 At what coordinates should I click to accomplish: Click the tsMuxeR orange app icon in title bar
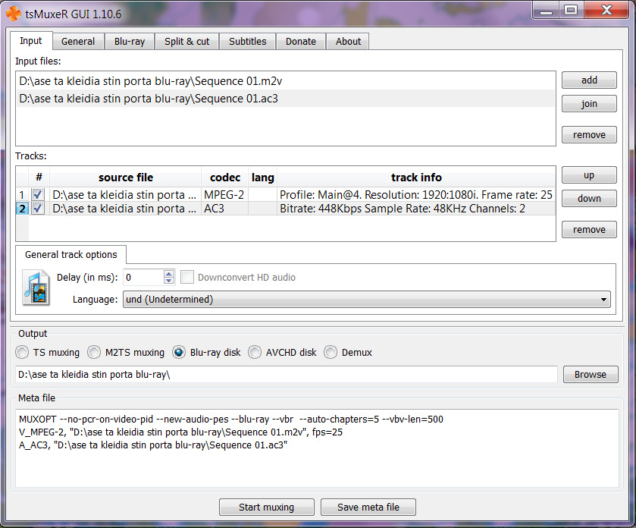pos(14,14)
